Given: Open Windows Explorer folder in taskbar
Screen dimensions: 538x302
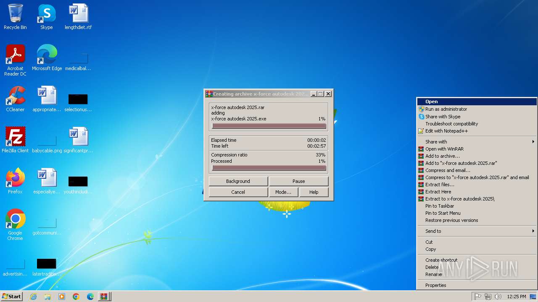Looking at the screenshot, I should point(47,297).
